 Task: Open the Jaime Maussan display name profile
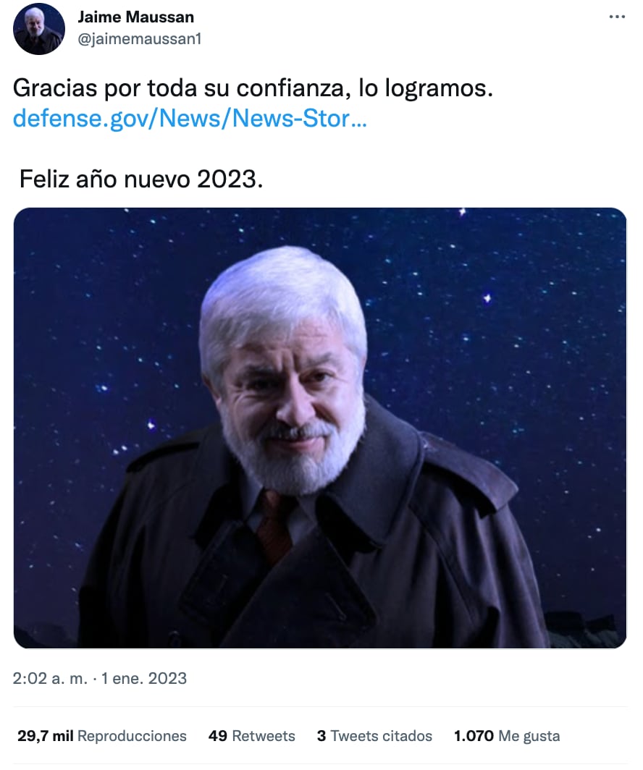click(136, 17)
